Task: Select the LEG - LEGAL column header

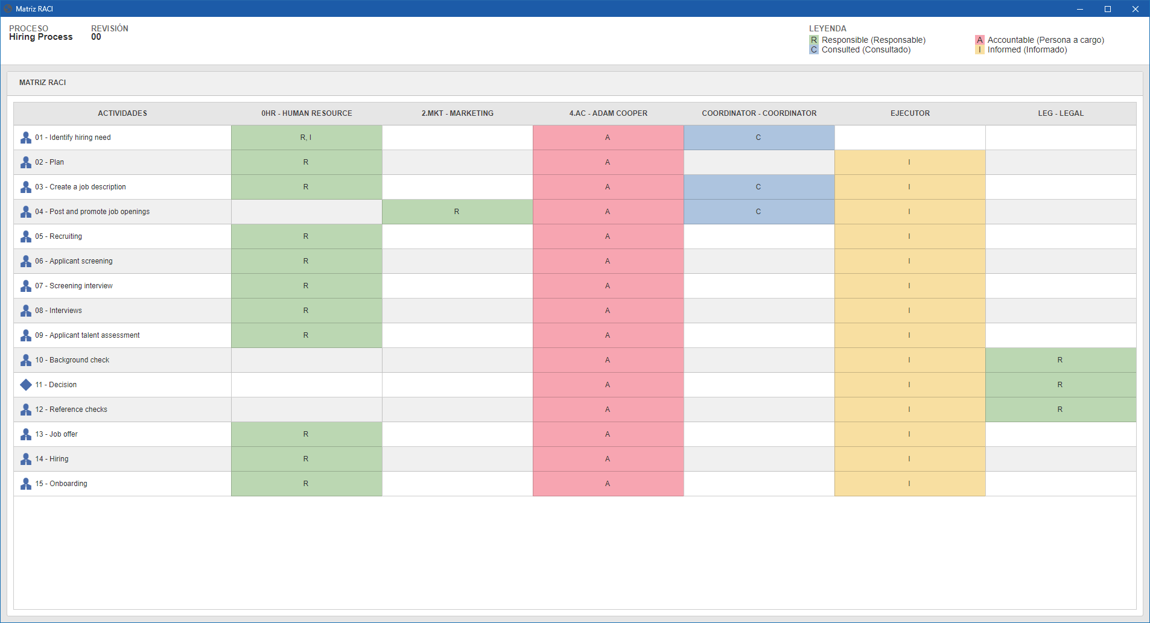Action: (1061, 113)
